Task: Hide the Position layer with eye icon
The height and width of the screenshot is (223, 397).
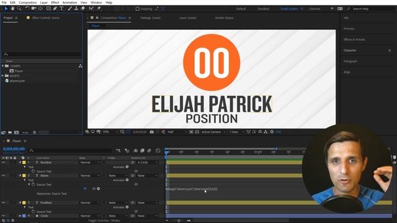Action: (3, 203)
